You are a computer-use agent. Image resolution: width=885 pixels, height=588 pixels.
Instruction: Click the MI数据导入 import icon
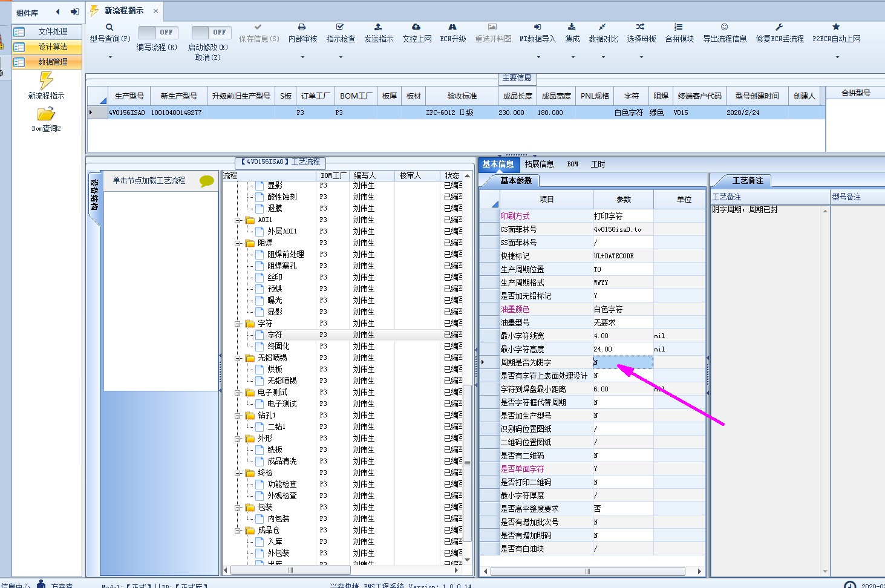(x=537, y=27)
